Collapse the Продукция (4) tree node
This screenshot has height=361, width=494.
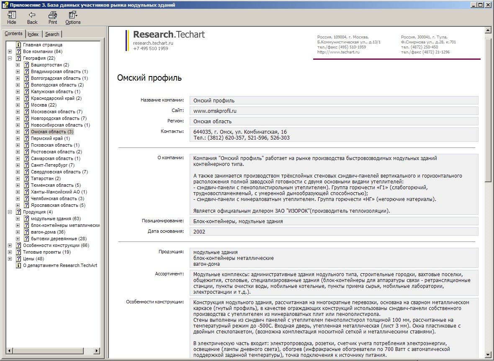click(x=10, y=212)
